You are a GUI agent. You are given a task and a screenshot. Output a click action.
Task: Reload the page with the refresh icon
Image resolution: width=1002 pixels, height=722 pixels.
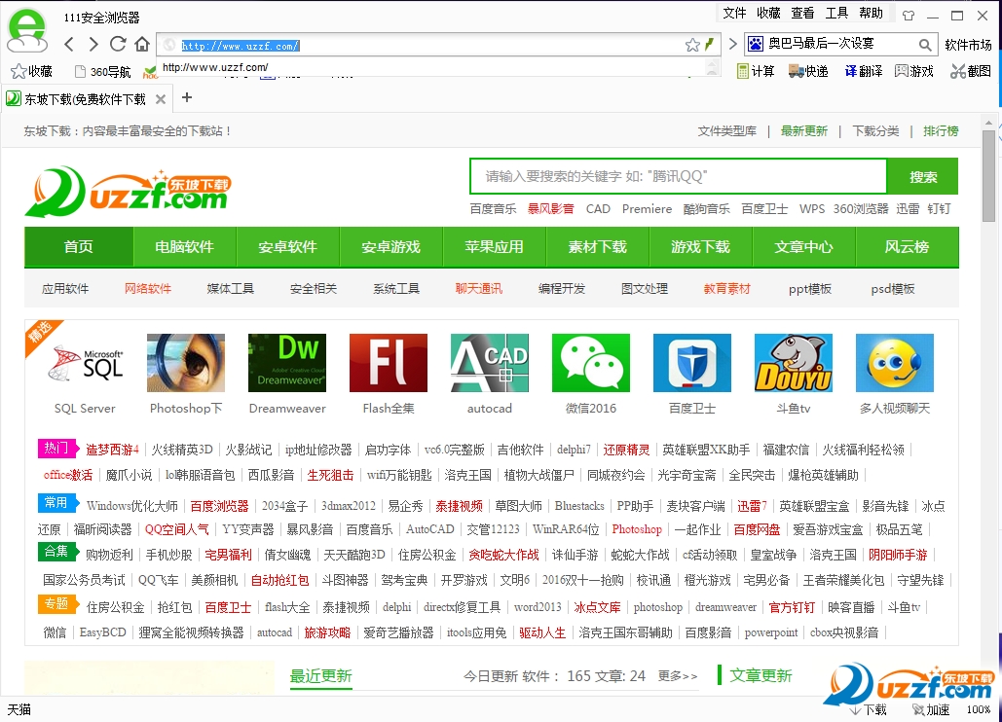[118, 44]
